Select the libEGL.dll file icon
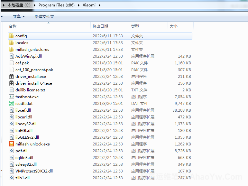This screenshot has width=248, height=186. (12, 130)
